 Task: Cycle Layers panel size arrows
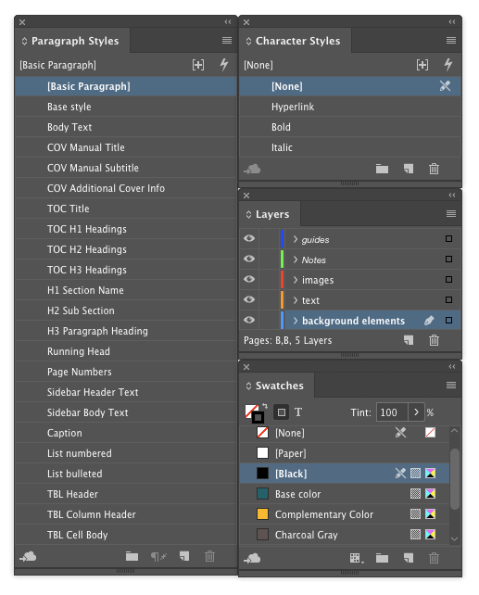(x=248, y=214)
